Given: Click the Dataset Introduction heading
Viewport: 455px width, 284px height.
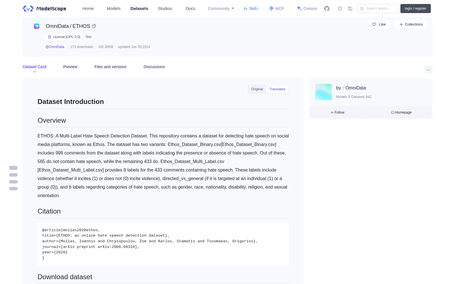Looking at the screenshot, I should [x=71, y=102].
